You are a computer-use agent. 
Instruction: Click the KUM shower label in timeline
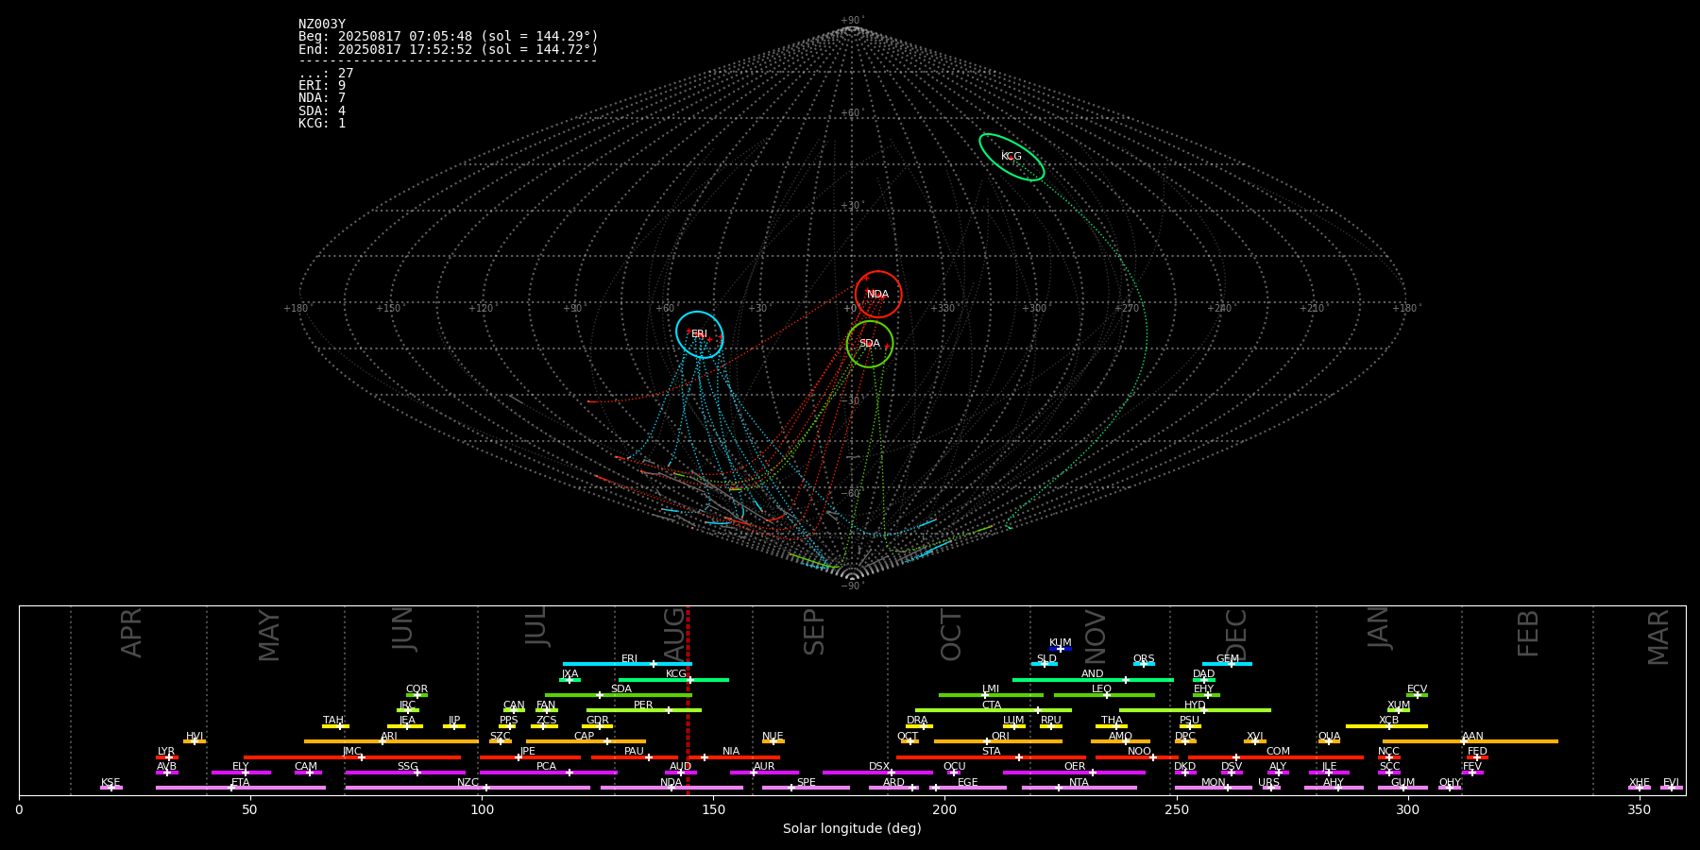[x=1061, y=643]
